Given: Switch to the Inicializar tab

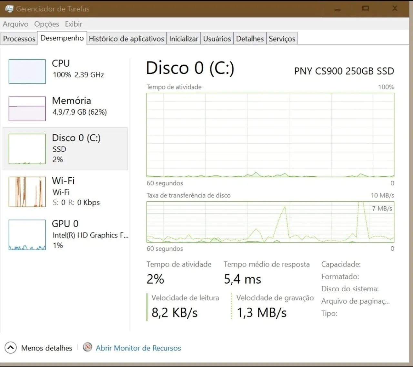Looking at the screenshot, I should [x=184, y=39].
